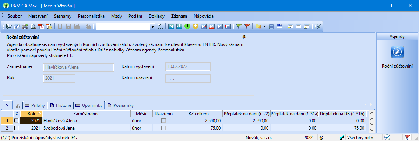
Task: Click the Rok field showing 2021
Action: coord(59,78)
